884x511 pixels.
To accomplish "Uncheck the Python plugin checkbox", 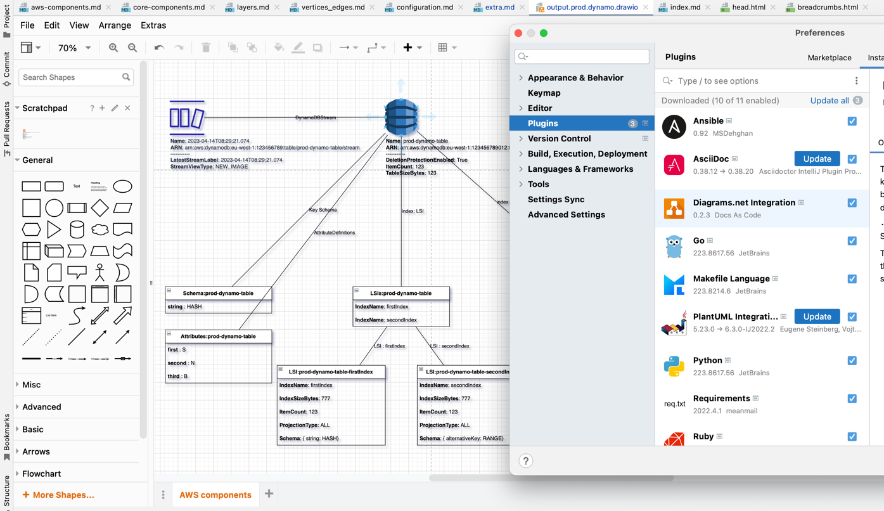I will (852, 361).
